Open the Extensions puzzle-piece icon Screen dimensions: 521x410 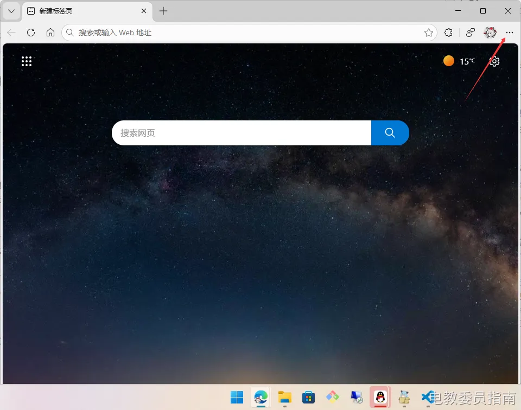point(448,33)
